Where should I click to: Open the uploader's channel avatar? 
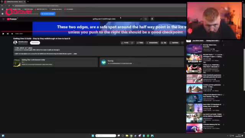point(15,43)
